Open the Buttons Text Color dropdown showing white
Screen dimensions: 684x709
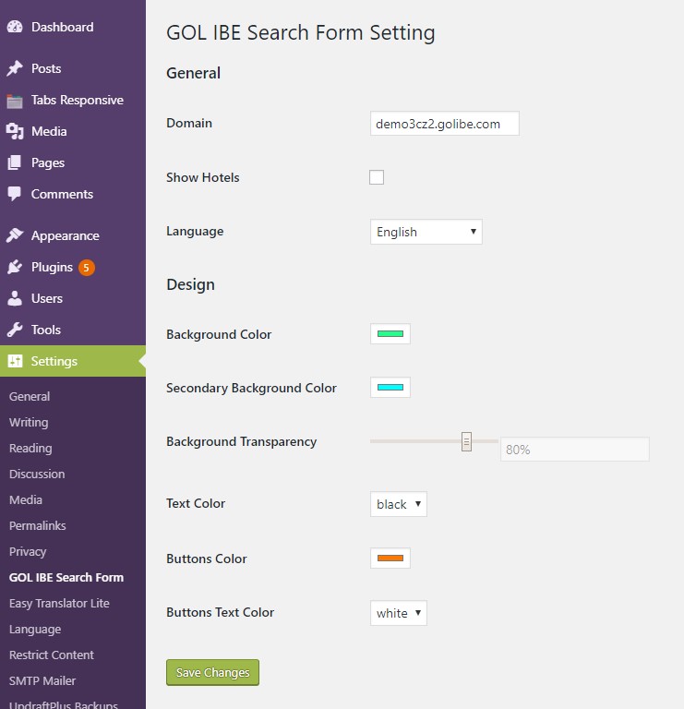point(398,613)
